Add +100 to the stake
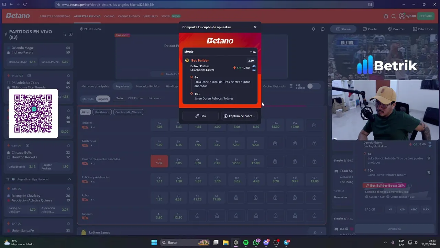440x248 pixels. 414,209
